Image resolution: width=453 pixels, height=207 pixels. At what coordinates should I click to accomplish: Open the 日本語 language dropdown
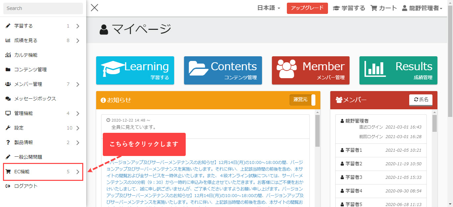pyautogui.click(x=269, y=8)
